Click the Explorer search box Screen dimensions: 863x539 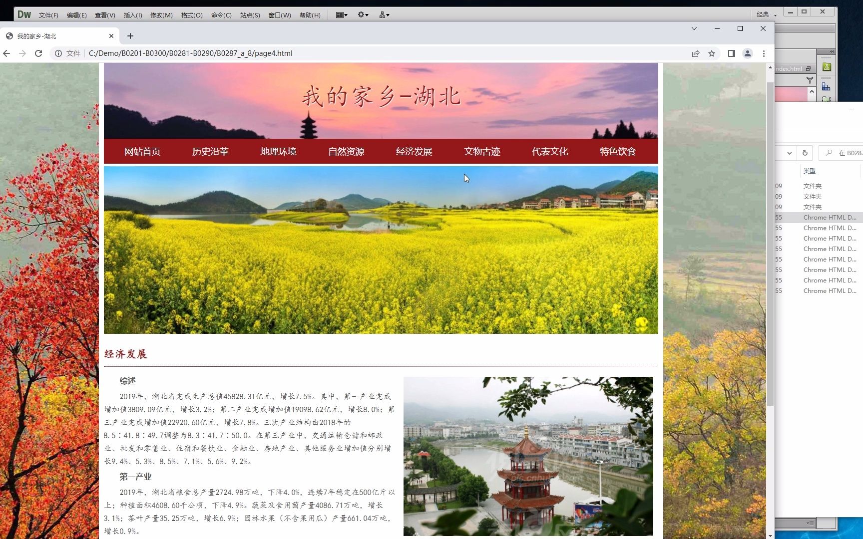point(842,153)
